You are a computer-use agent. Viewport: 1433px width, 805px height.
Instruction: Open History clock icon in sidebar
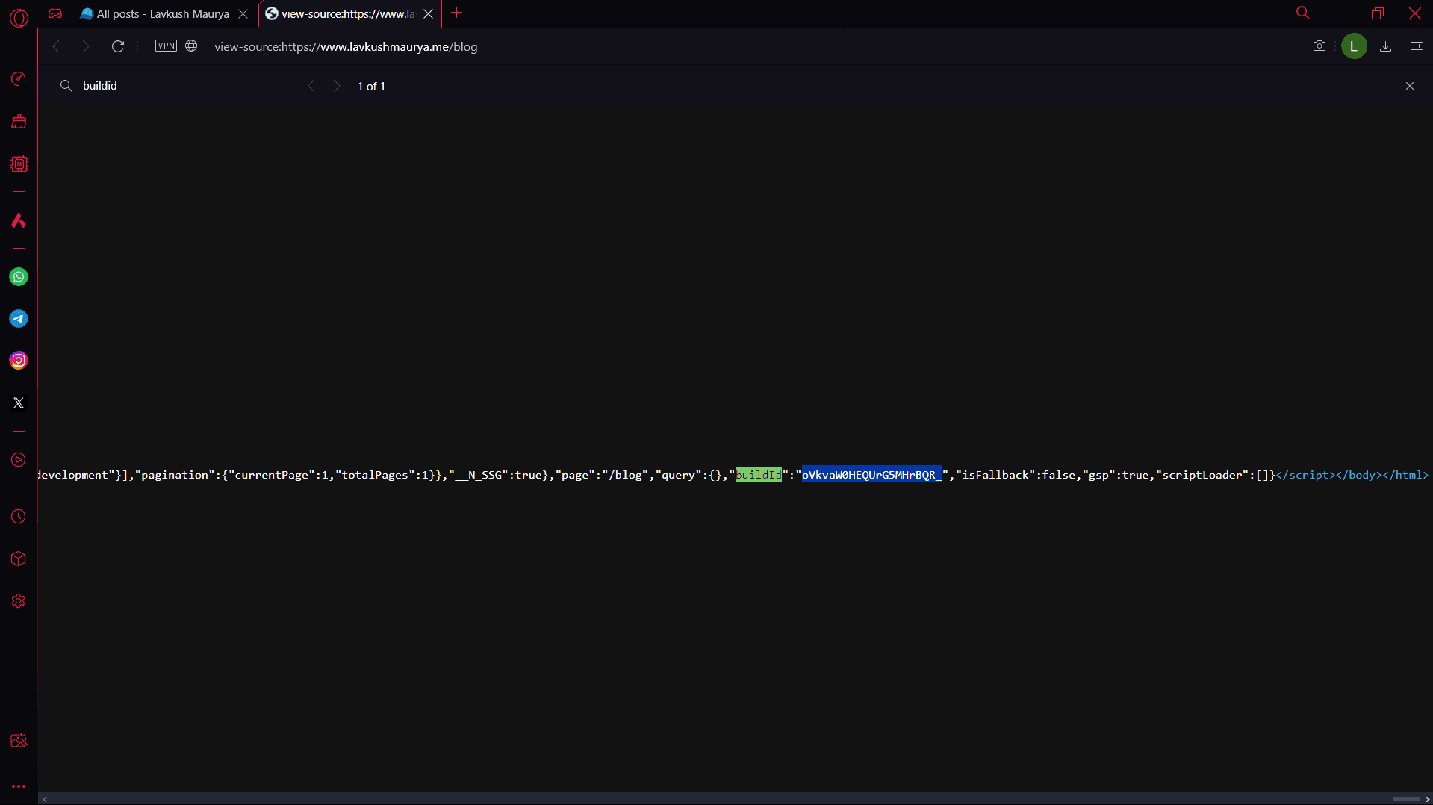tap(19, 517)
